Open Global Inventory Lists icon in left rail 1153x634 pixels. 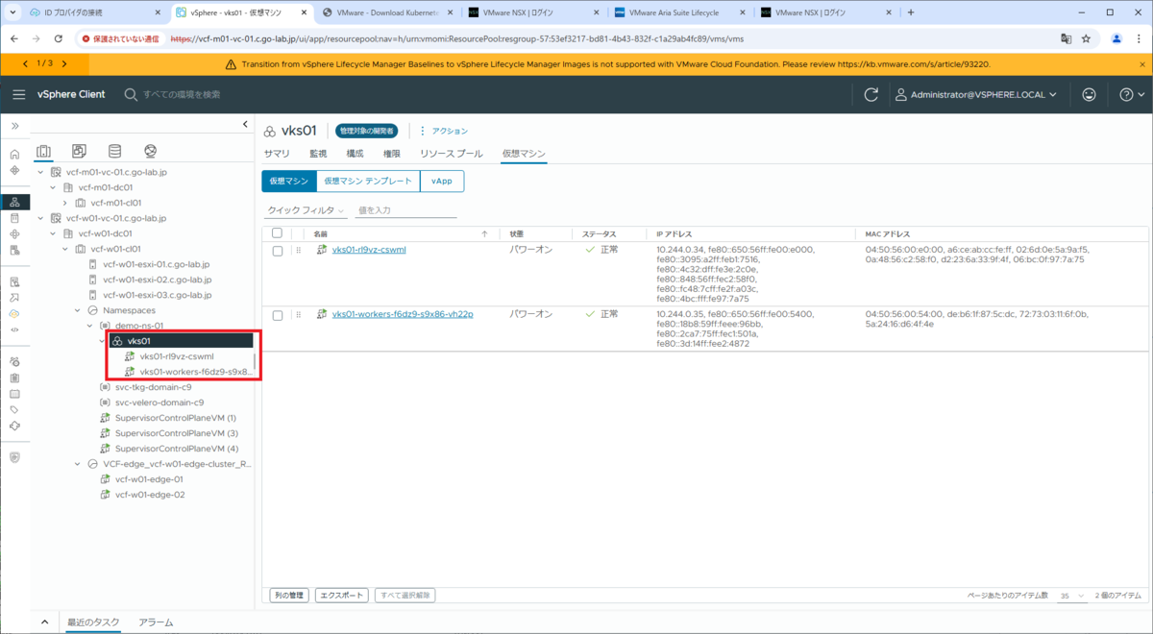pyautogui.click(x=14, y=250)
